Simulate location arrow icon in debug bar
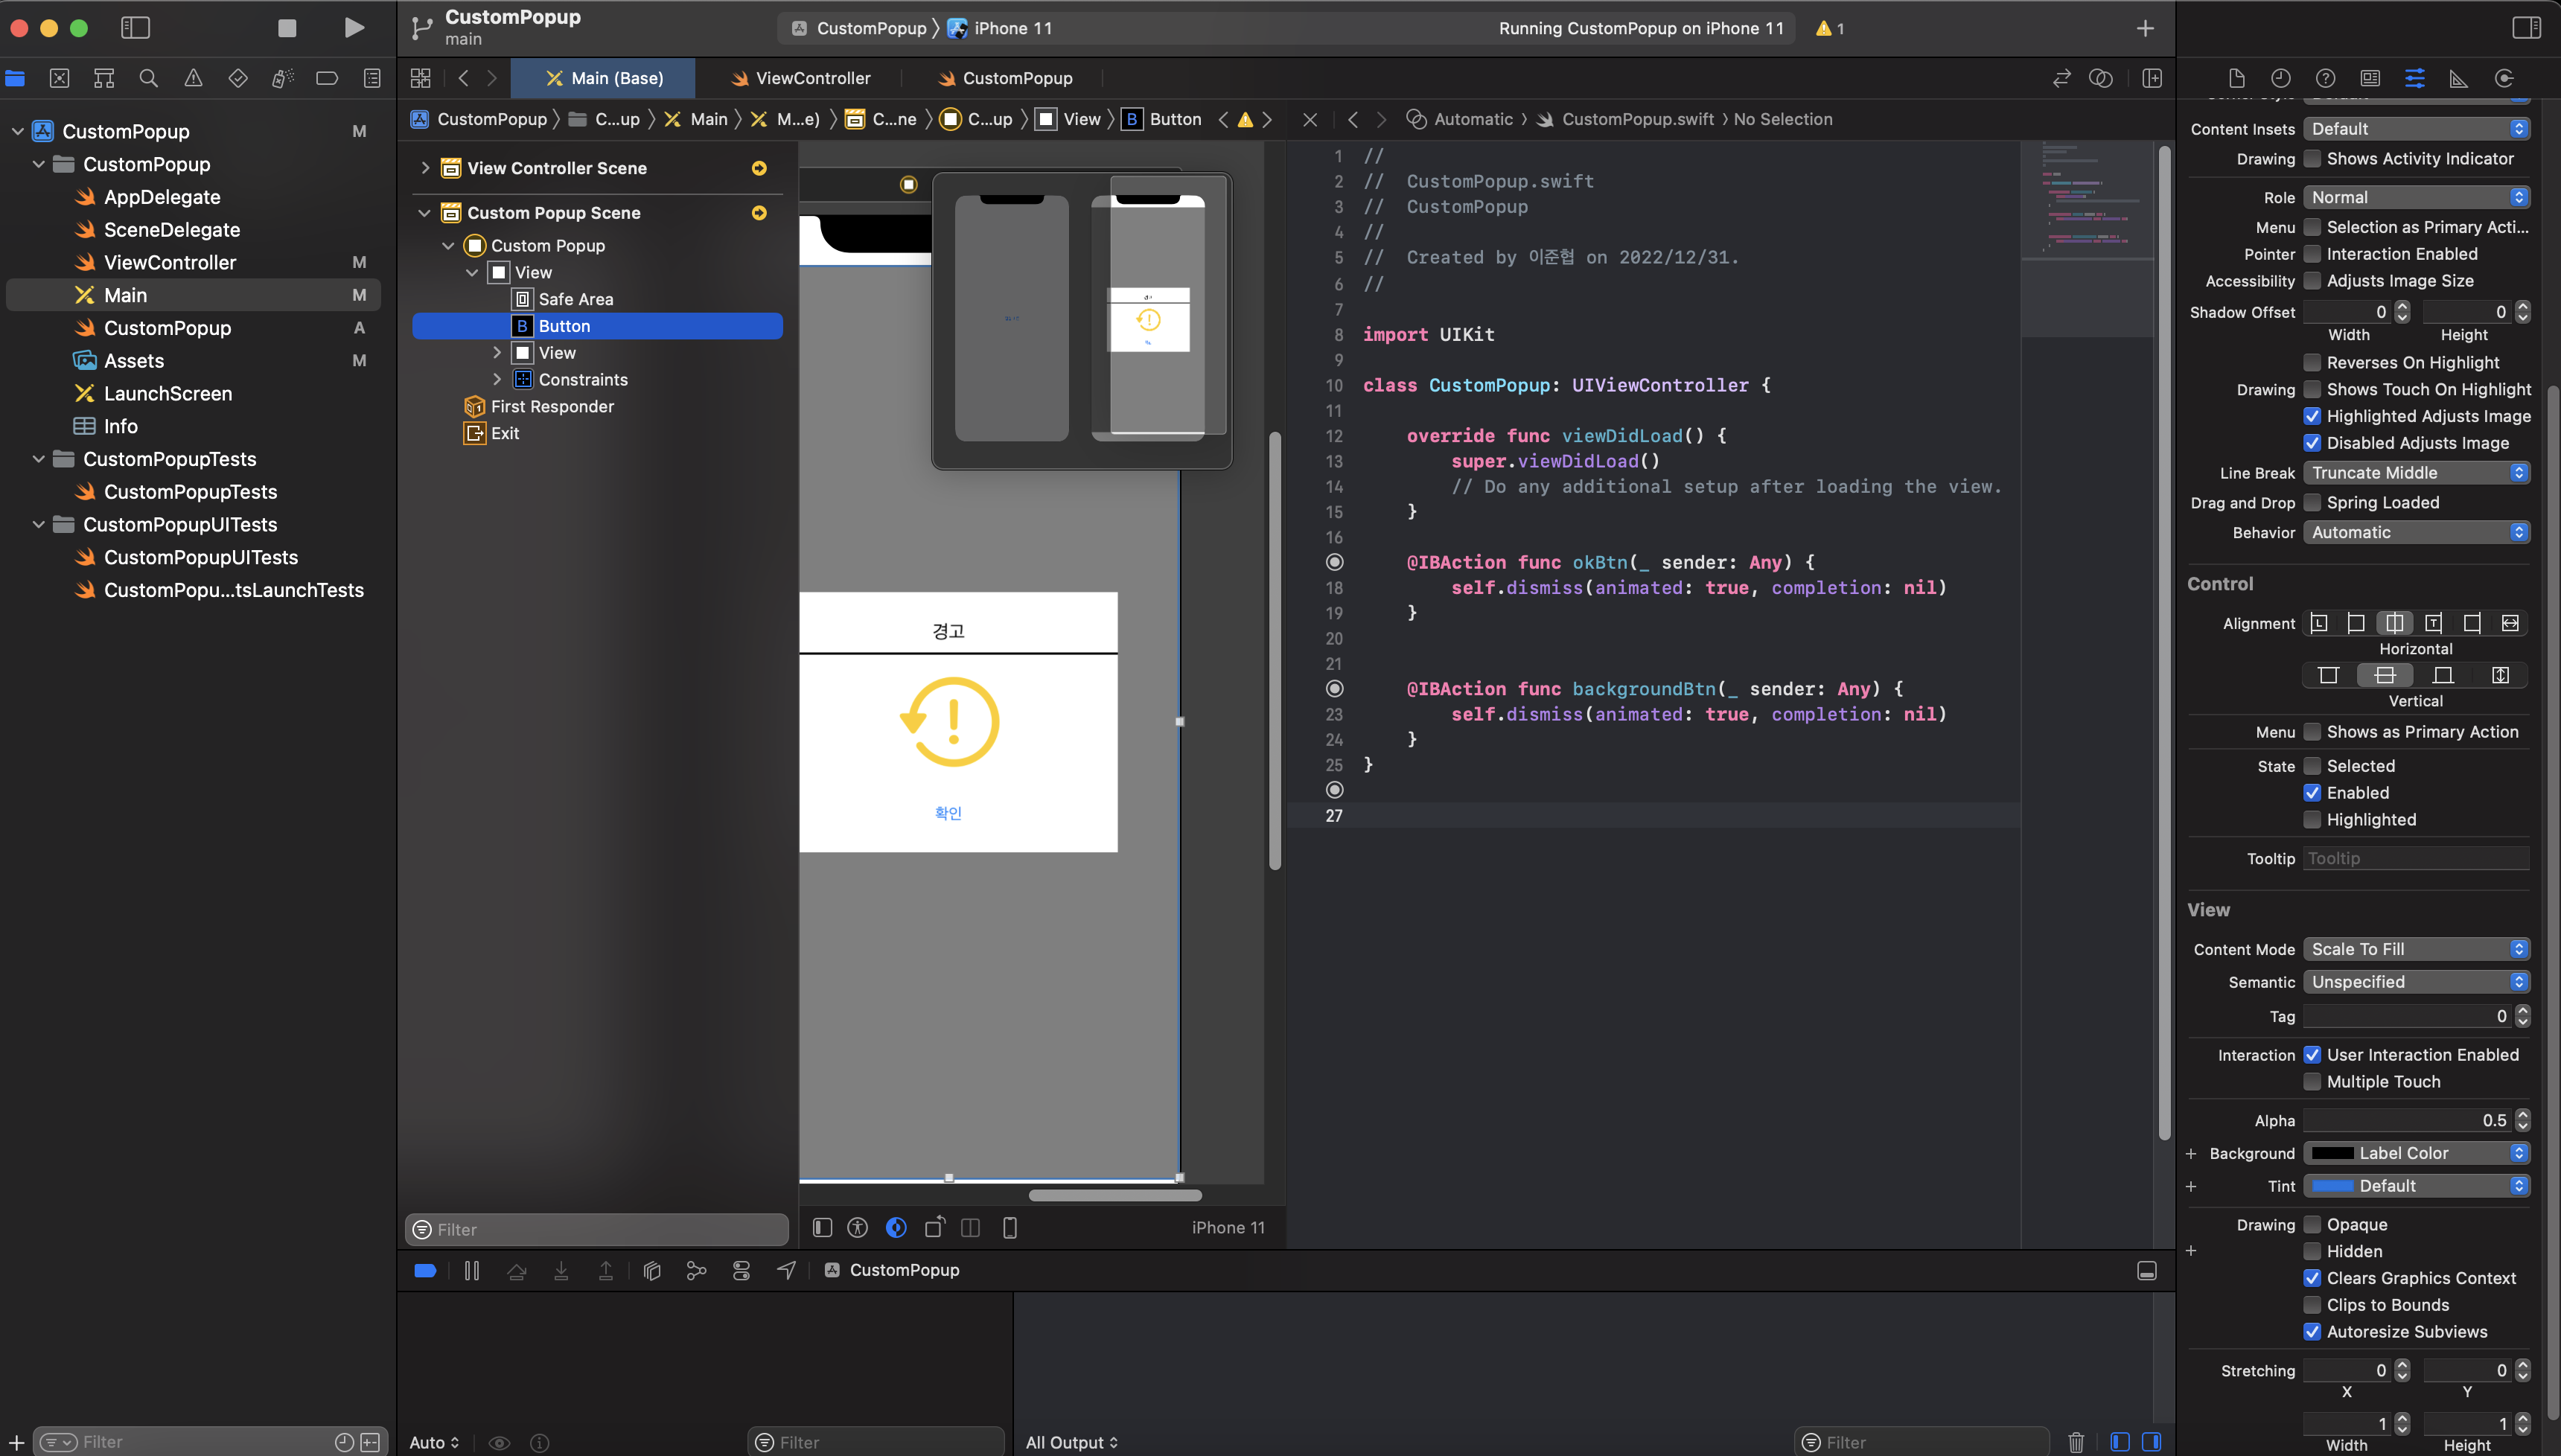The height and width of the screenshot is (1456, 2561). [787, 1270]
